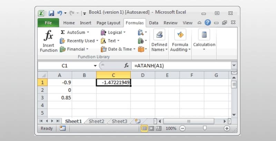Click the 100% zoom level
The width and height of the screenshot is (276, 141).
click(x=171, y=128)
